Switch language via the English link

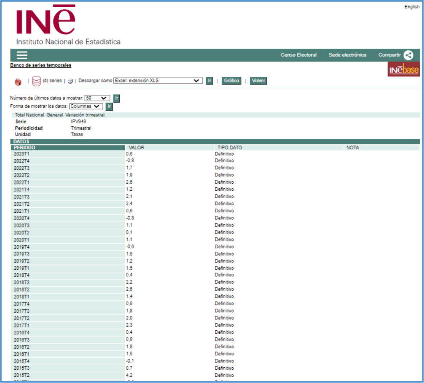coord(412,7)
